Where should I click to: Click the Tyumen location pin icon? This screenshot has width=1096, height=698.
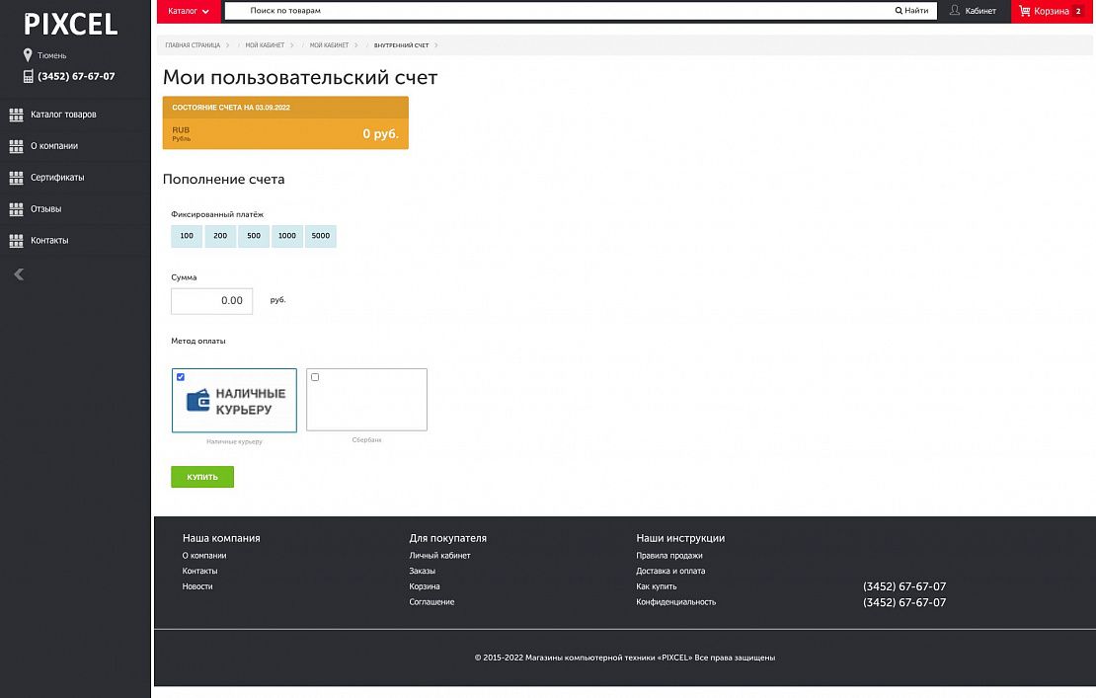tap(28, 55)
